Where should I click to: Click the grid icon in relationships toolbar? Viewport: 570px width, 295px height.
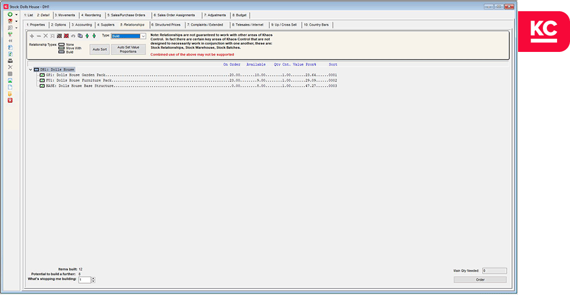59,36
